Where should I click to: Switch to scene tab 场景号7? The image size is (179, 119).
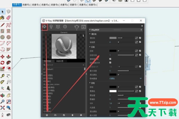tap(74, 5)
